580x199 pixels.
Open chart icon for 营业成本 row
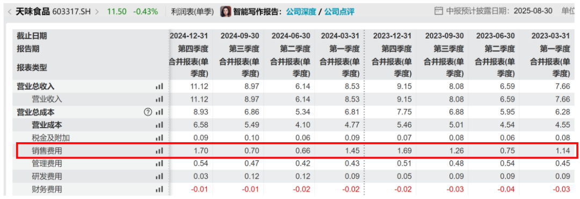159,125
